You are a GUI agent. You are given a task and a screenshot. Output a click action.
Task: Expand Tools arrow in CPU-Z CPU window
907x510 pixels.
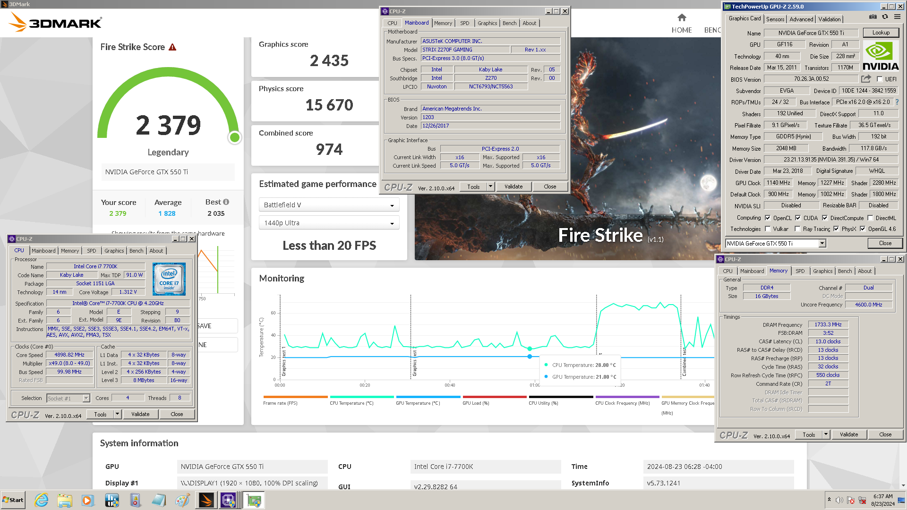117,414
